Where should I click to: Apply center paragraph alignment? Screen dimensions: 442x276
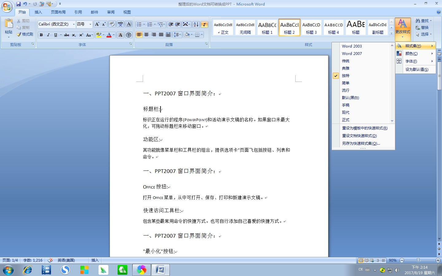(147, 35)
